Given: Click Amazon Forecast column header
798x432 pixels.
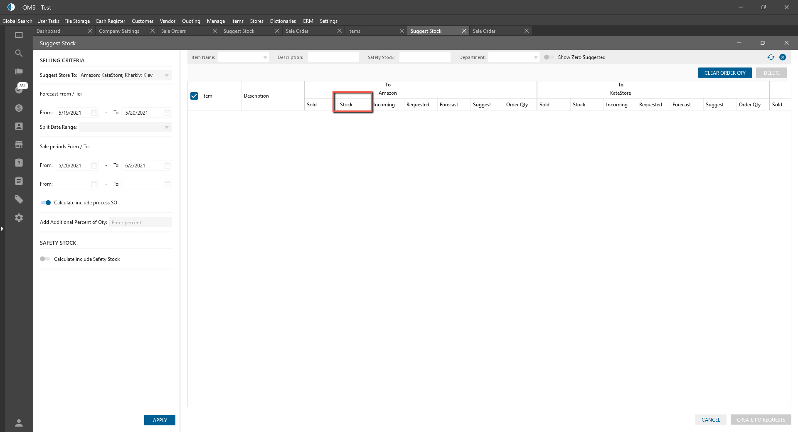Looking at the screenshot, I should point(454,105).
